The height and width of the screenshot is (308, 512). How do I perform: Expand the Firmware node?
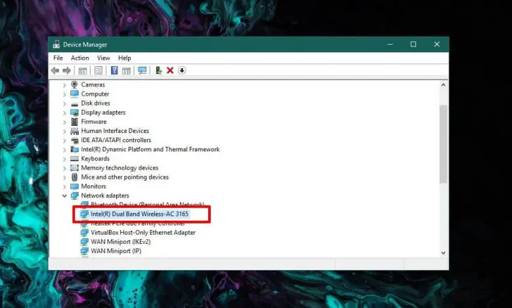coord(64,122)
